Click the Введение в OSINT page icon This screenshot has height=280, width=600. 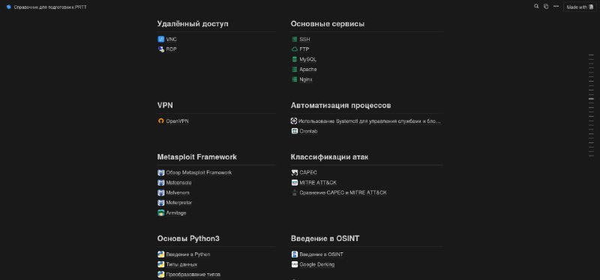294,255
